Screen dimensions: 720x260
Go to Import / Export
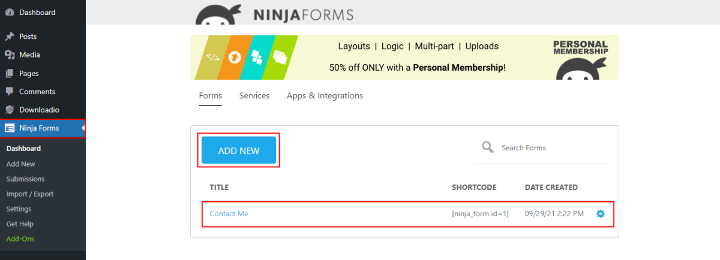point(29,194)
